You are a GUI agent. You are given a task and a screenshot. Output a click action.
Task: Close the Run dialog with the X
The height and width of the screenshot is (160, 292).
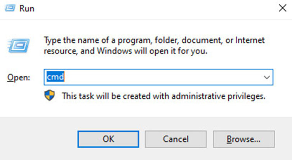[283, 8]
